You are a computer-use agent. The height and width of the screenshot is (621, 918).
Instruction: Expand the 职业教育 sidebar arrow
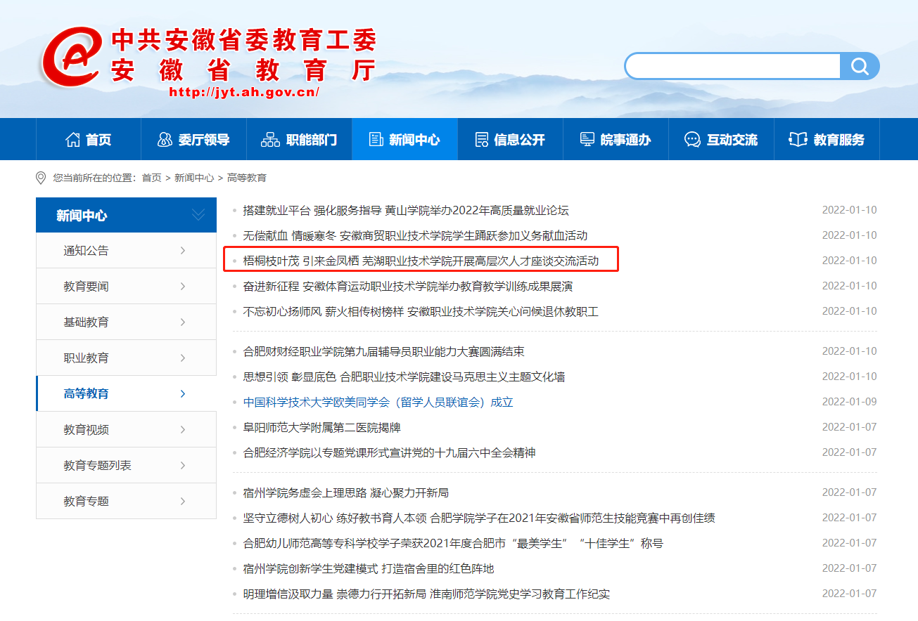click(x=183, y=358)
